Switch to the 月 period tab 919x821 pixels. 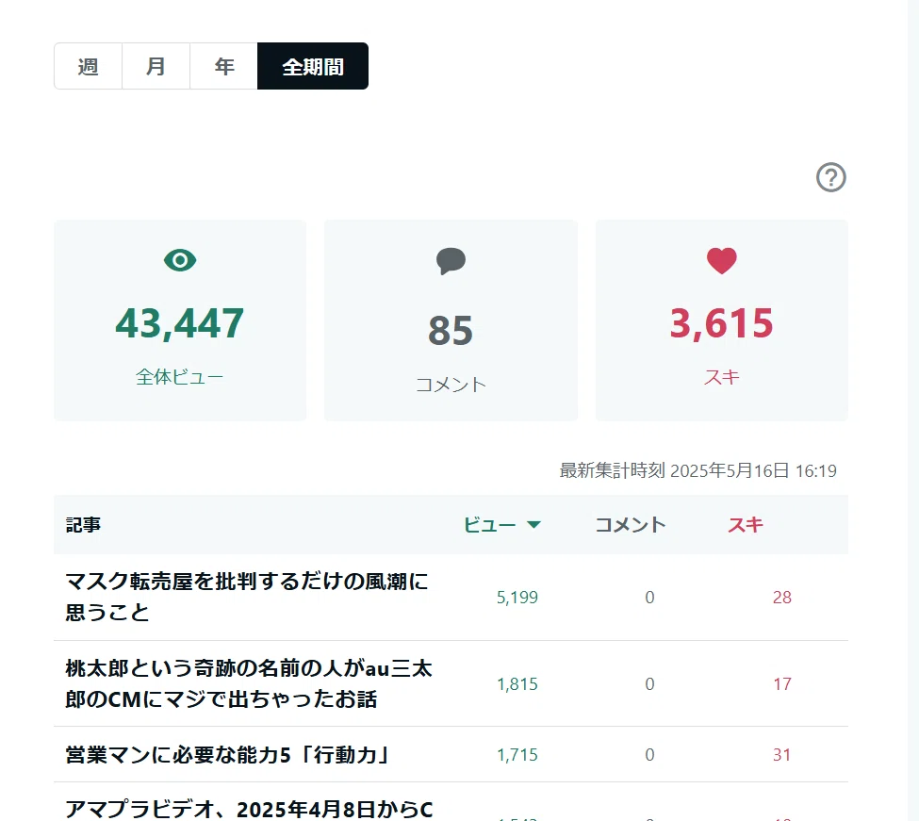pos(156,66)
